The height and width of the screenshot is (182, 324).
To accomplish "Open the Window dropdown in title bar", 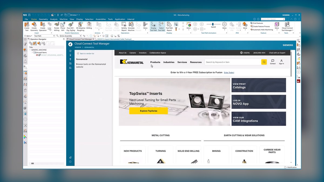I will click(x=73, y=15).
